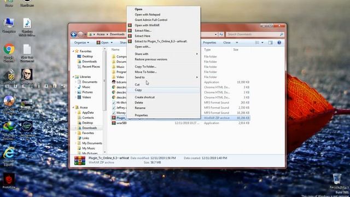
Task: Sort files by the Name column header
Action: pos(115,50)
